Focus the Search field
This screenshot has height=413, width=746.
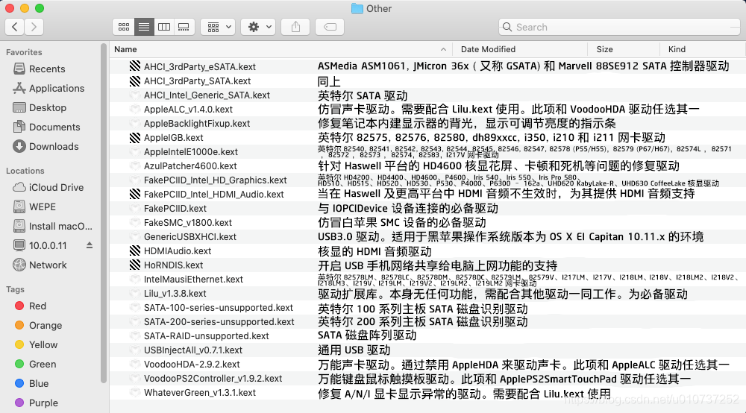619,27
